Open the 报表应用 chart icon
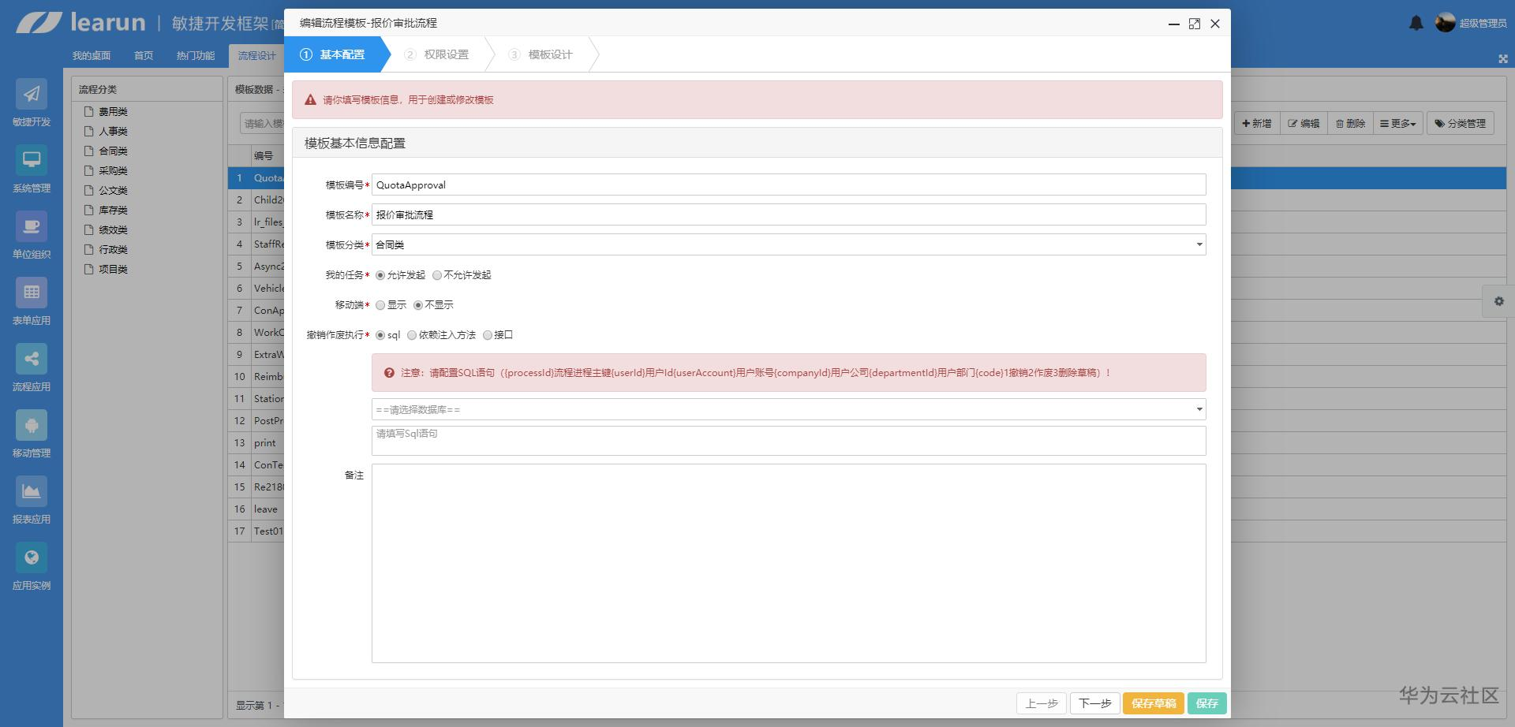Image resolution: width=1515 pixels, height=727 pixels. pyautogui.click(x=32, y=492)
